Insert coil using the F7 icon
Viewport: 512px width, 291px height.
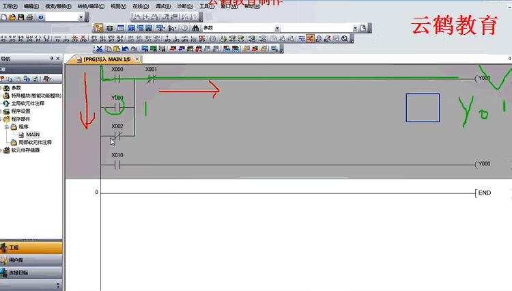coord(38,39)
